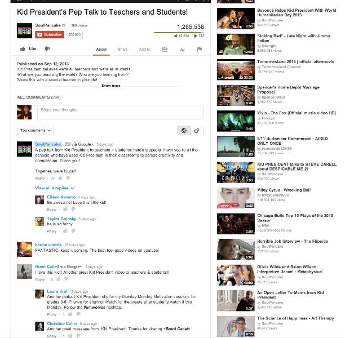
Task: Click the Share your thoughts comment box
Action: point(120,112)
